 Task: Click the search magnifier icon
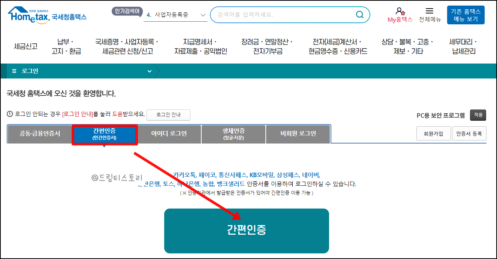tap(359, 15)
